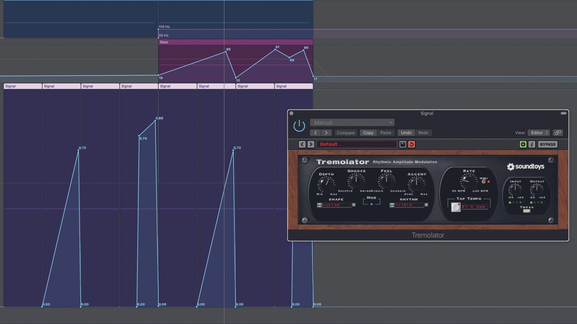This screenshot has height=324, width=577.
Task: Open the Manual preset dropdown menu
Action: pos(351,122)
